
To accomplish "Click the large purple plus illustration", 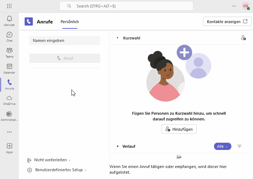I will [184, 52].
